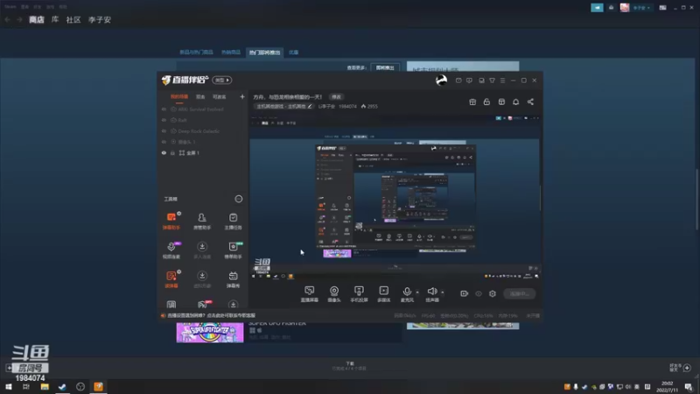
Task: Click the 修改 edit title button
Action: [336, 97]
